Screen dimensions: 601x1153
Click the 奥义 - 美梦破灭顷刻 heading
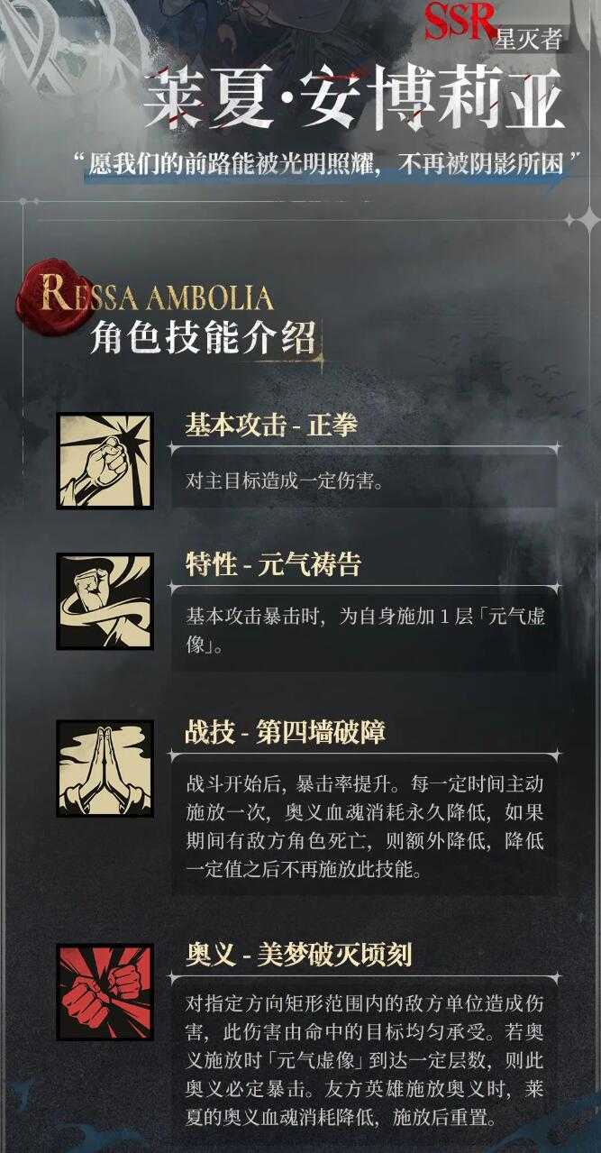click(299, 956)
